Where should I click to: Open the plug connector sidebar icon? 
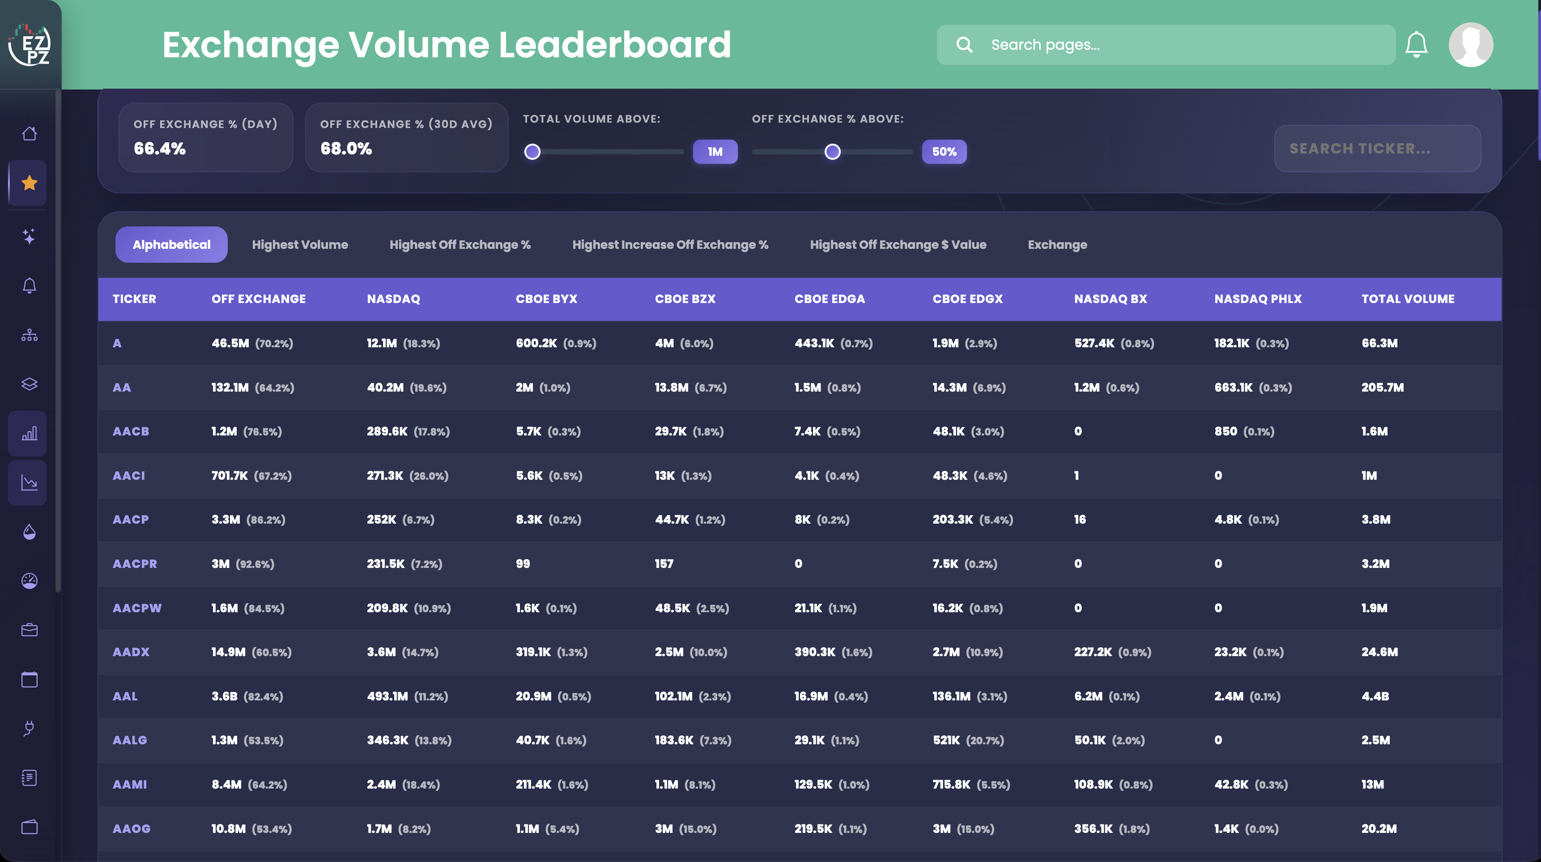[x=30, y=729]
